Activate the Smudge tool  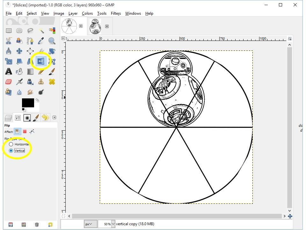click(30, 92)
